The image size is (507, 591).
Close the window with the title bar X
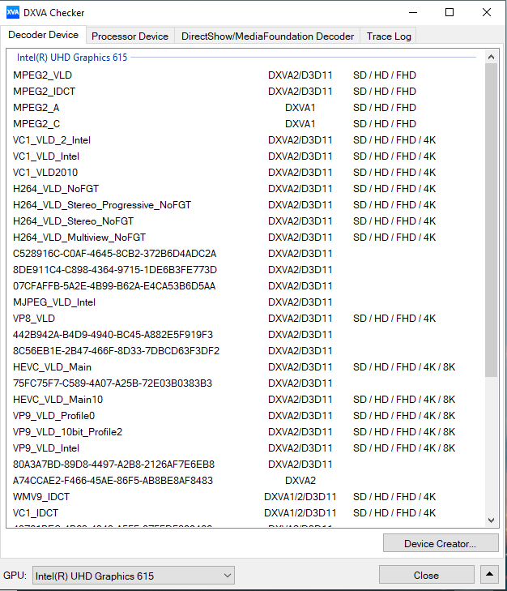click(486, 12)
